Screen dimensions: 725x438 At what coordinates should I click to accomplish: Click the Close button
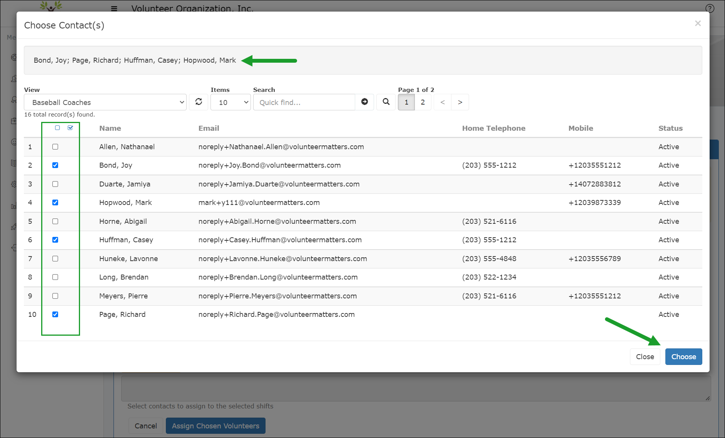pos(645,356)
